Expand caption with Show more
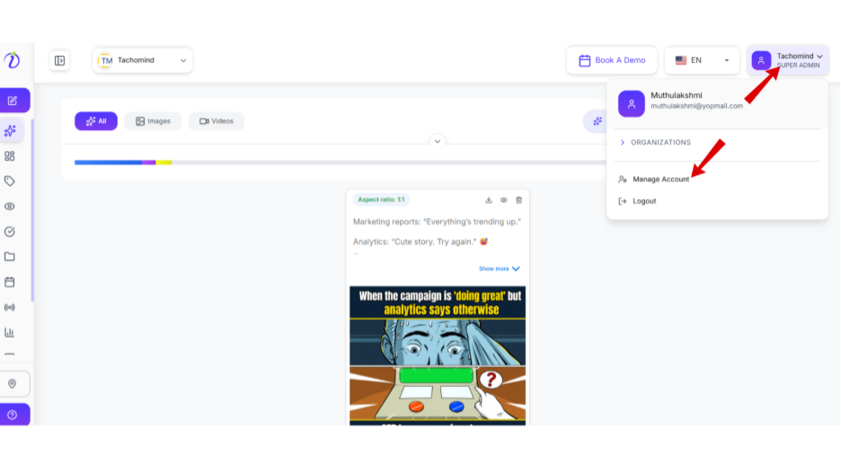The height and width of the screenshot is (474, 841). click(499, 268)
